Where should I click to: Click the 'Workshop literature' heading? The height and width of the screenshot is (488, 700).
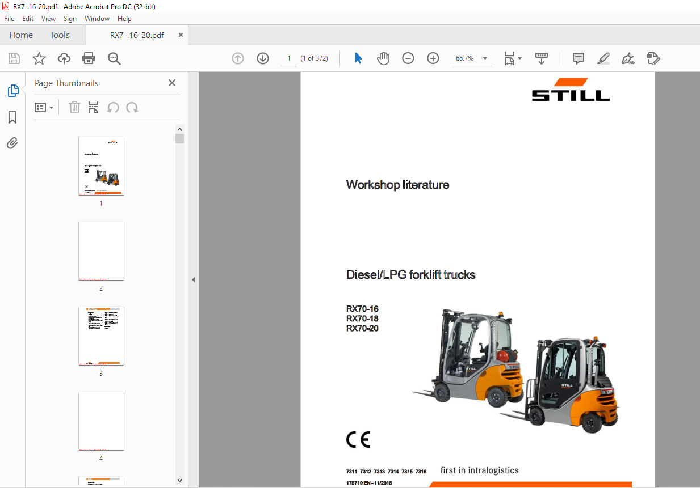coord(397,185)
